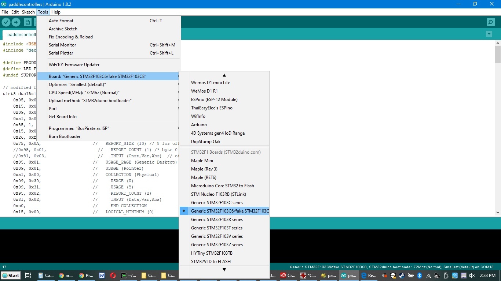Screen dimensions: 501x281
Task: Select Generic STM32F103T series board
Action: click(224, 228)
